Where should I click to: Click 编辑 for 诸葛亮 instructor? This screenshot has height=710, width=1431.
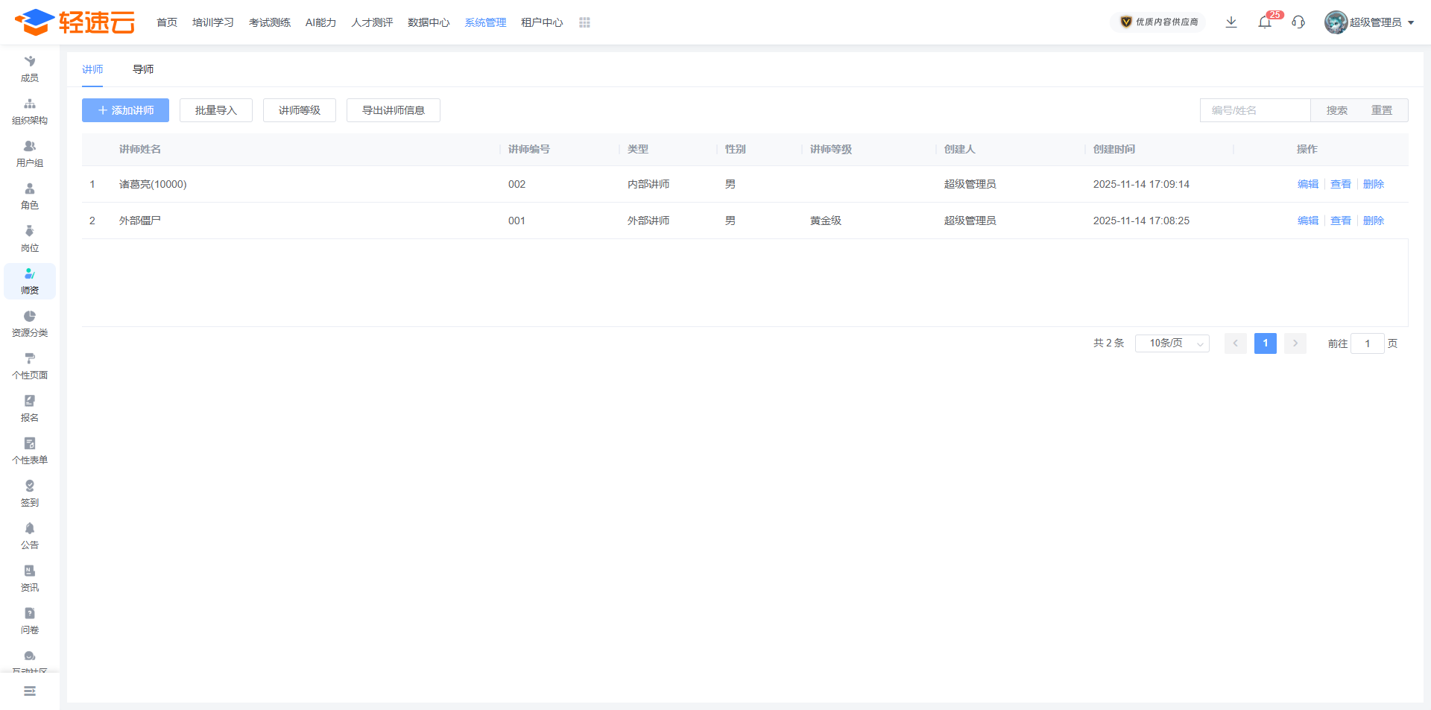(x=1307, y=184)
